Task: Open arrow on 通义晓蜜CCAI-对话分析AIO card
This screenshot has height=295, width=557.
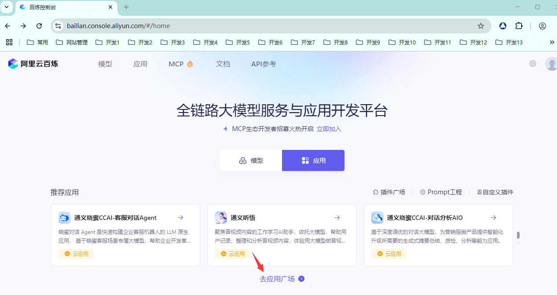Action: pyautogui.click(x=493, y=218)
